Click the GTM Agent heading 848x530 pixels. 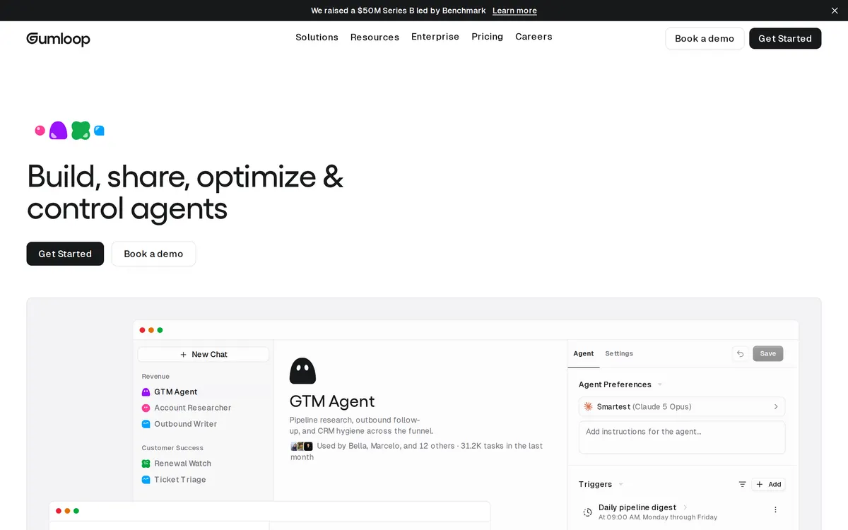pos(332,401)
